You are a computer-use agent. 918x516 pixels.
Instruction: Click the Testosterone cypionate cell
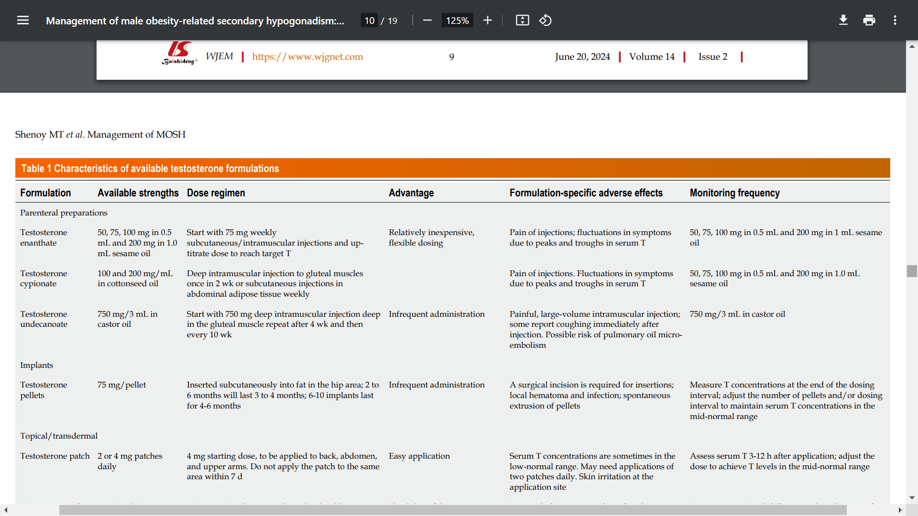pos(44,279)
